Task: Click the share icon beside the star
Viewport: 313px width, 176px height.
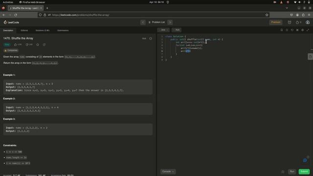Action: click(x=44, y=44)
